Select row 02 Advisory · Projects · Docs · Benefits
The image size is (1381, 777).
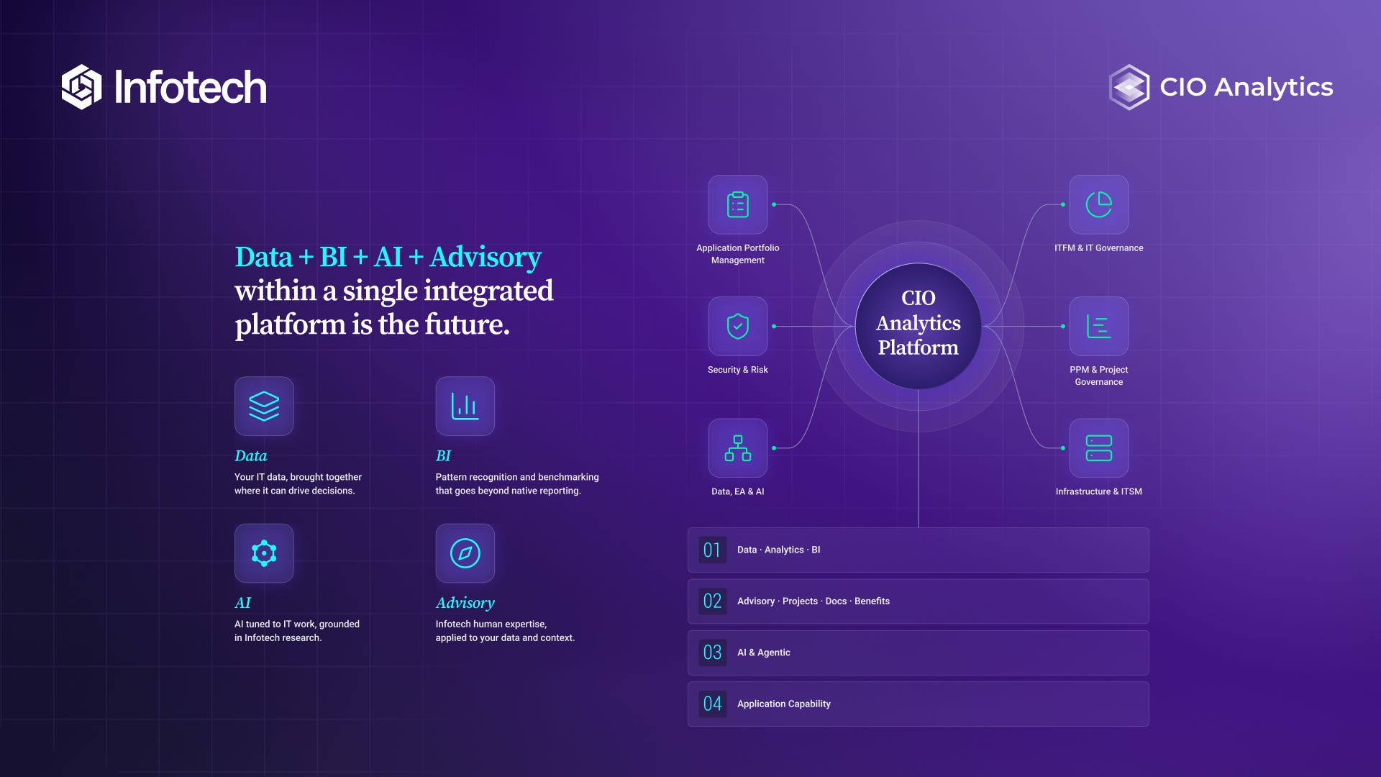coord(919,601)
